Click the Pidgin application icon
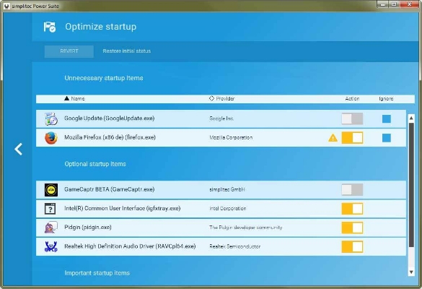The width and height of the screenshot is (422, 289). click(x=51, y=228)
